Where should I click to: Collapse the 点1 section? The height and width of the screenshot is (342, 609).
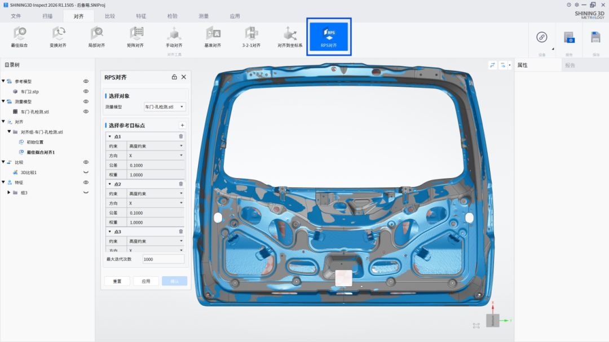(x=110, y=137)
